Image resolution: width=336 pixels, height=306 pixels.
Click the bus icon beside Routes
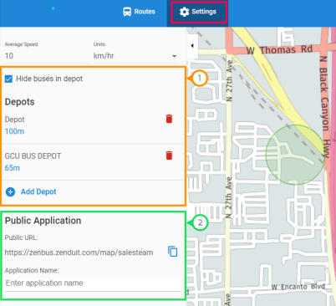pyautogui.click(x=127, y=12)
